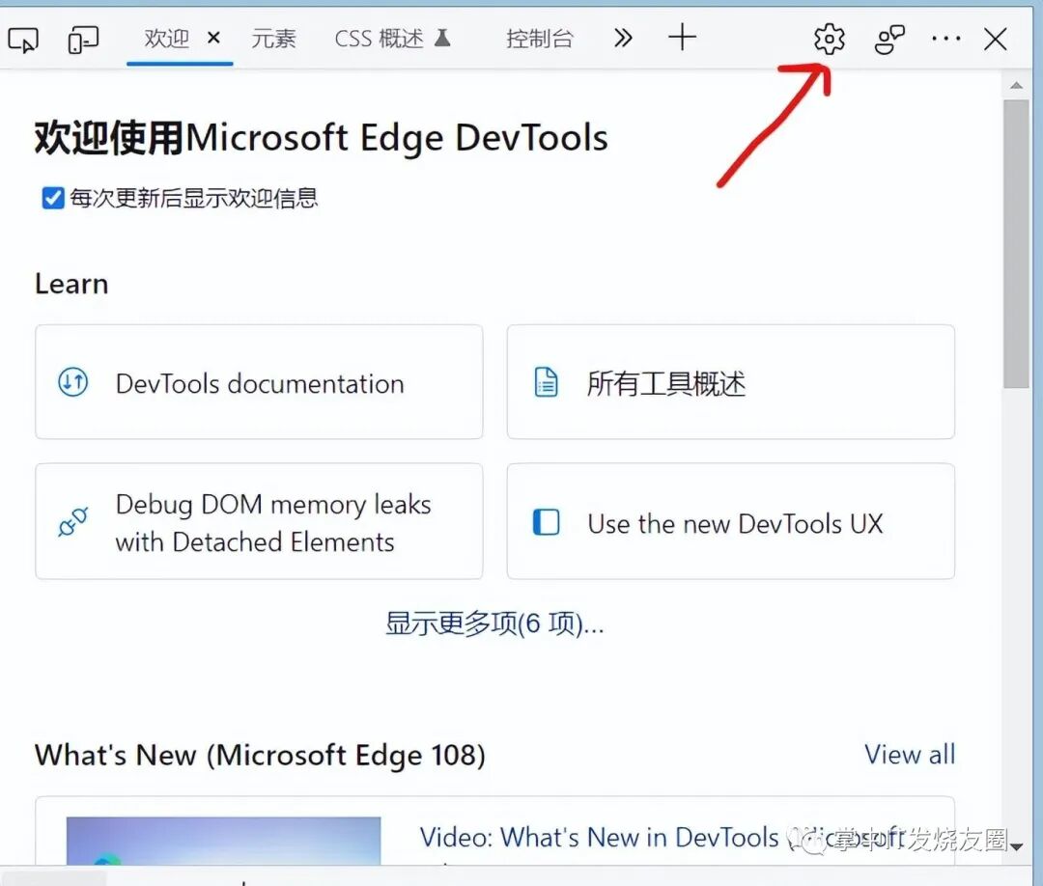Close the 欢迎 tab
1043x886 pixels.
[x=213, y=38]
